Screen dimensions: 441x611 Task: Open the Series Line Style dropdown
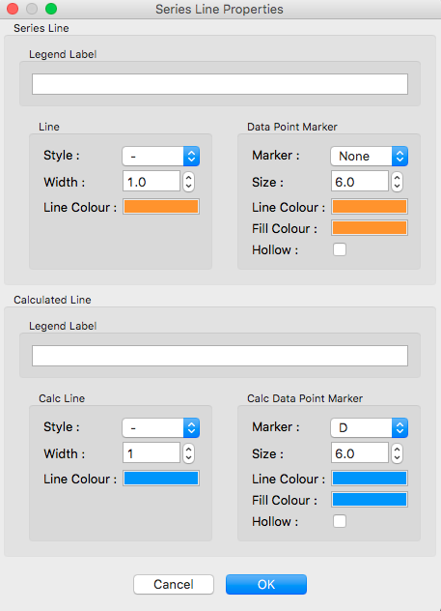[x=160, y=157]
